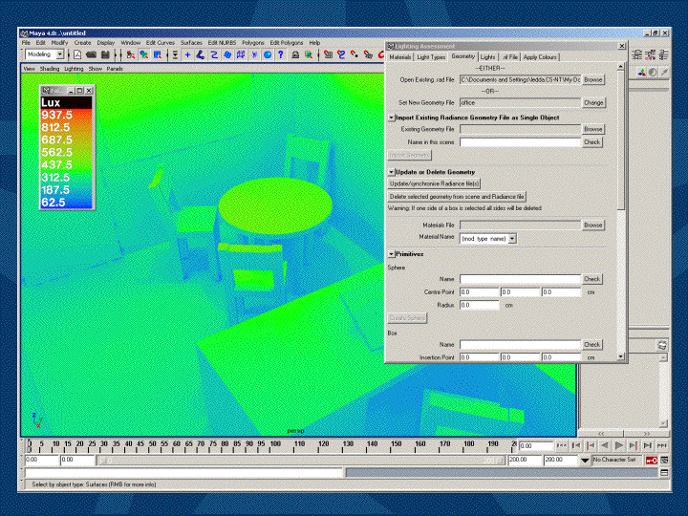The image size is (688, 516).
Task: Click the new scene icon in toolbar
Action: pos(77,55)
